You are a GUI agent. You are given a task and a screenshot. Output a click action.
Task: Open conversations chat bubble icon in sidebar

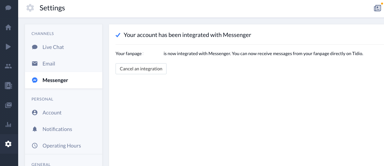pyautogui.click(x=8, y=8)
